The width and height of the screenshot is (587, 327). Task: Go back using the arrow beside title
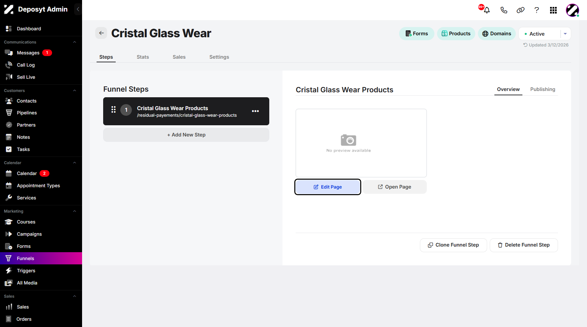click(x=101, y=33)
